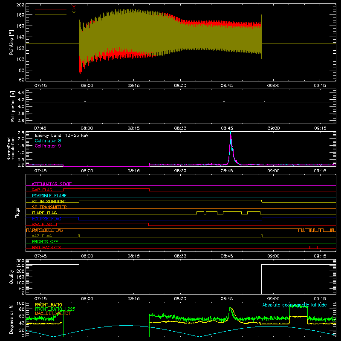Click the 60 tick on Pointing axis
Screen dimensions: 341x341
point(22,80)
